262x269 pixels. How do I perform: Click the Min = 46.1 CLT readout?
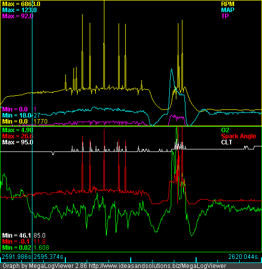(x=17, y=236)
